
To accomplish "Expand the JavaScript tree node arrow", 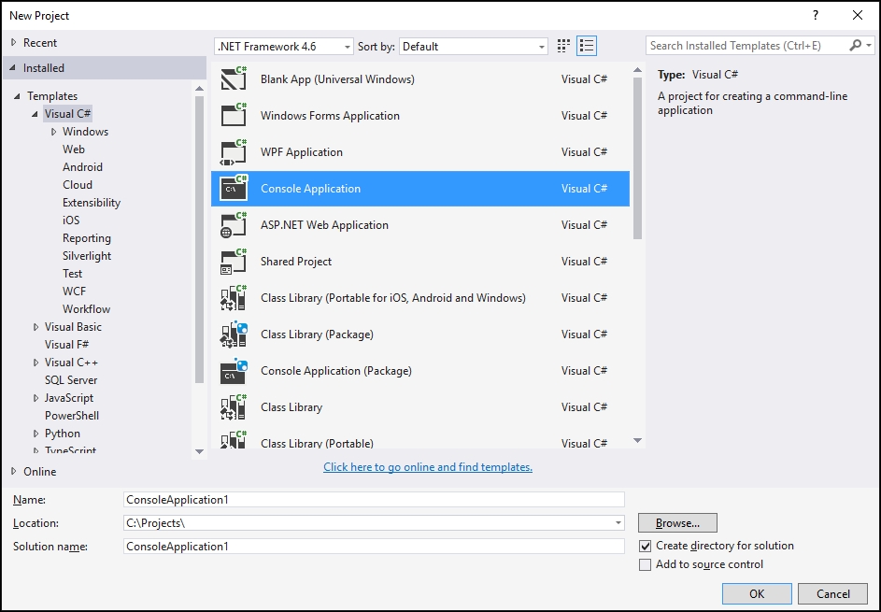I will point(36,398).
